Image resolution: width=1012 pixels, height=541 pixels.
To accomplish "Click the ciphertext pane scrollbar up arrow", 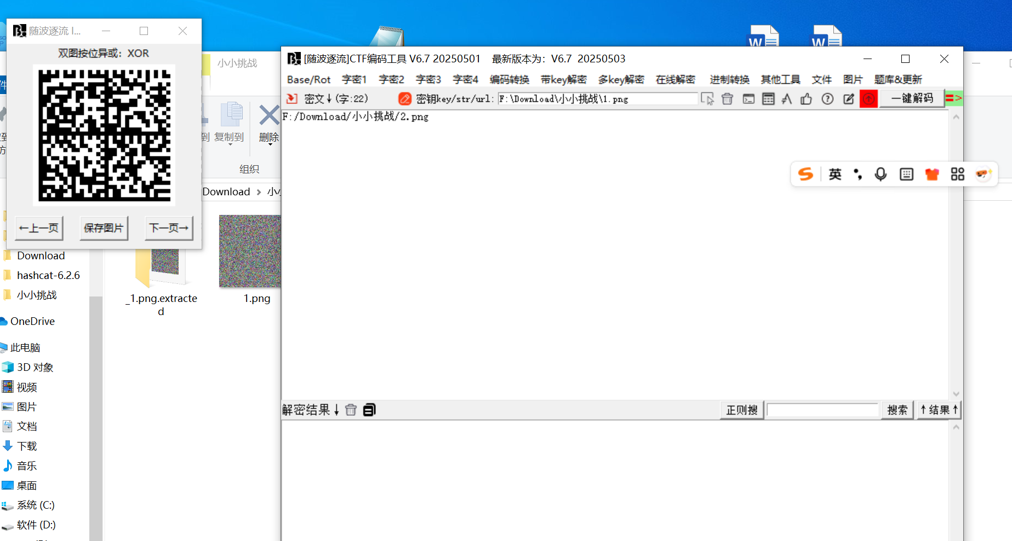I will point(956,117).
